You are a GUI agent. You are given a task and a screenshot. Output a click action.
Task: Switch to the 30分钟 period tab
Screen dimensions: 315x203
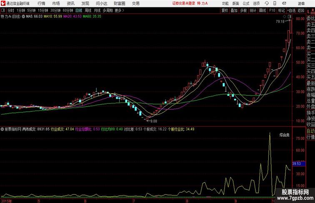click(x=55, y=10)
